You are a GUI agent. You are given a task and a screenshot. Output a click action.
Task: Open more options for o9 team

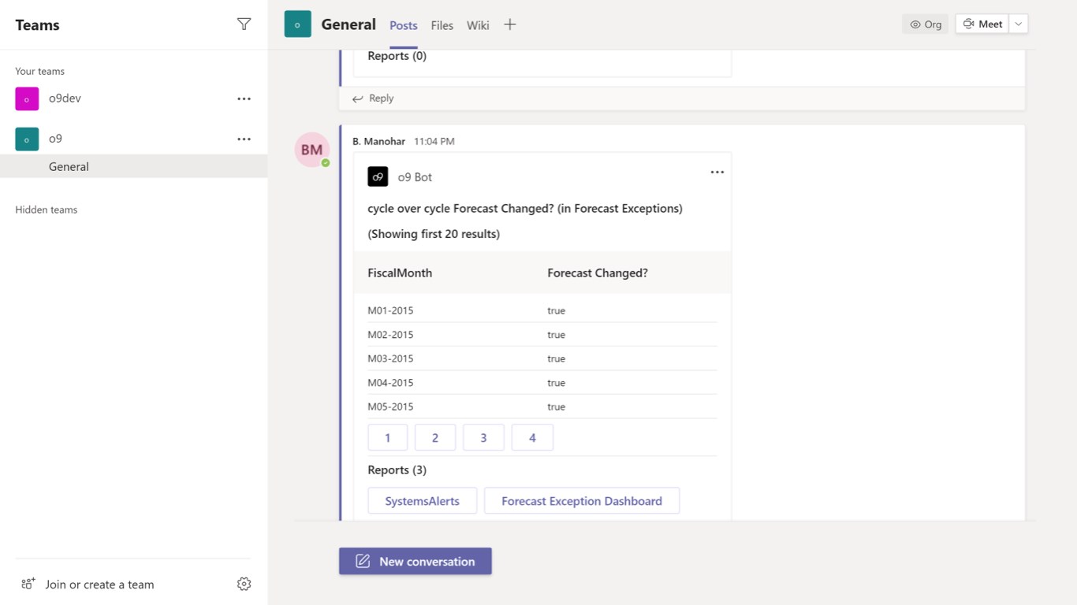tap(244, 139)
